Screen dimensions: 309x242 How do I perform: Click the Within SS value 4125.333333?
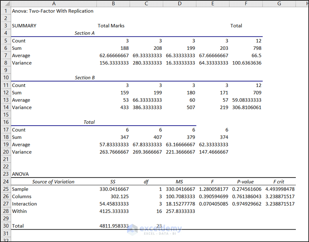tap(114, 211)
